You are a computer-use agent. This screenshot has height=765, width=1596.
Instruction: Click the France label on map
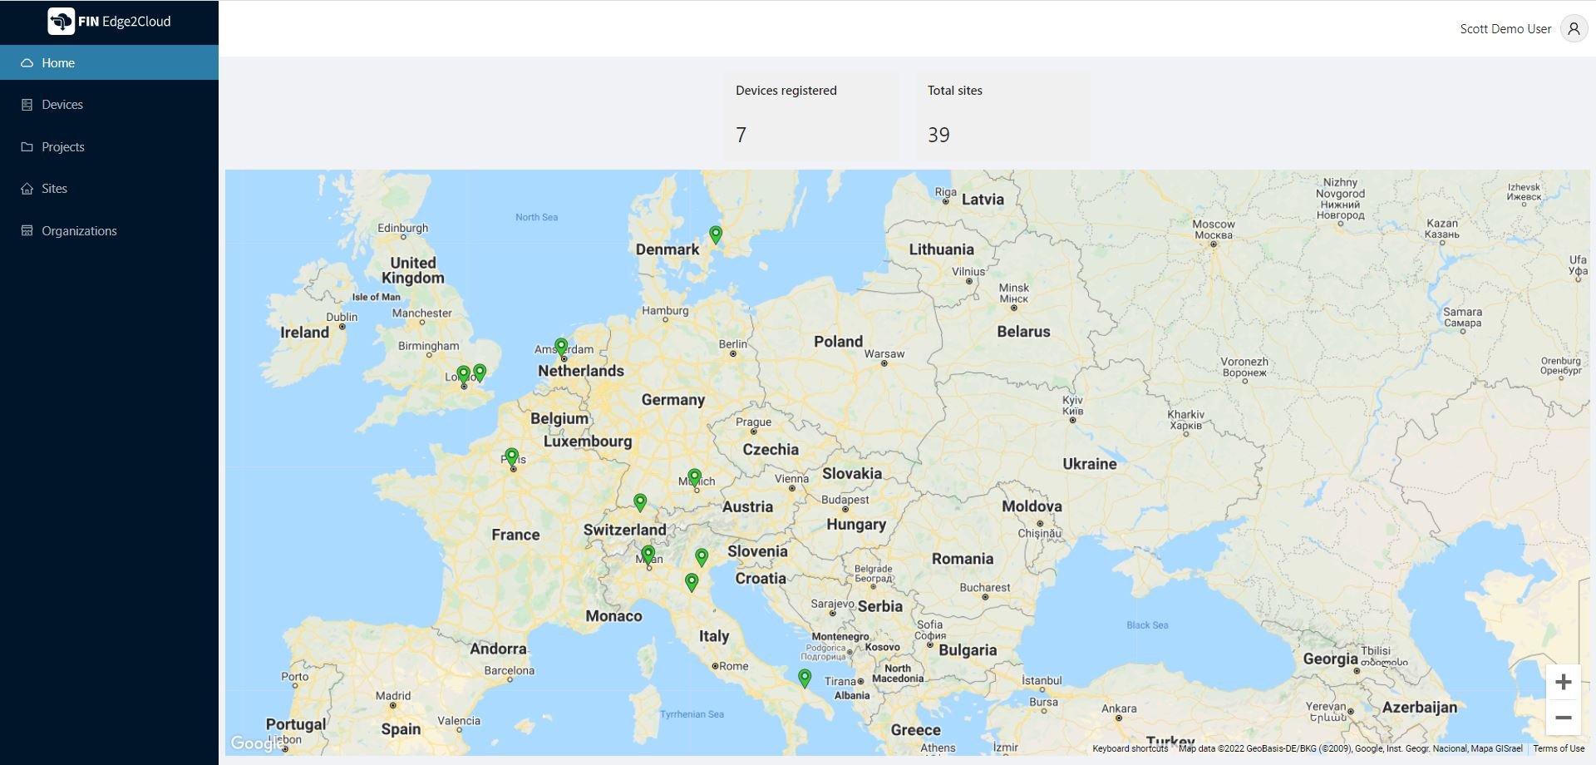click(515, 535)
